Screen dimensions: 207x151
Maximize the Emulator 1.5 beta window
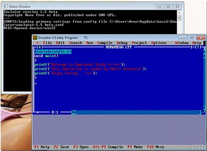point(192,38)
